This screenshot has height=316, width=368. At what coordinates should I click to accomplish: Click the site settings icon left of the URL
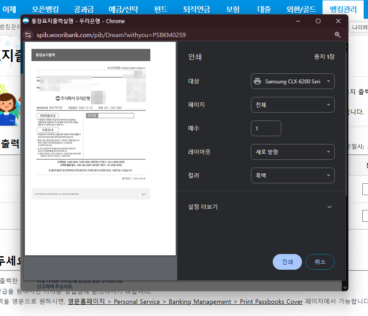tap(28, 34)
